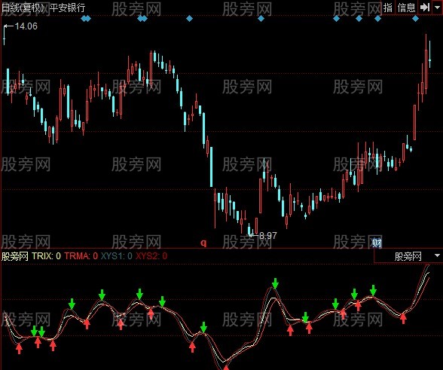Image resolution: width=443 pixels, height=370 pixels.
Task: Click the leftmost double blue diamond marker
Action: pos(86,19)
